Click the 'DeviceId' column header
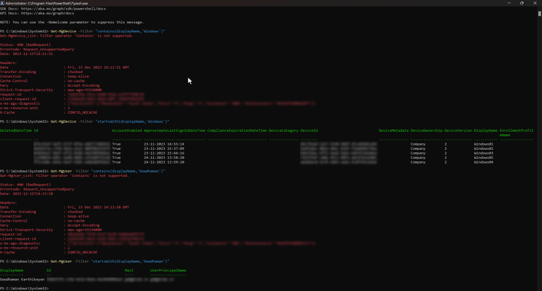 pyautogui.click(x=309, y=130)
